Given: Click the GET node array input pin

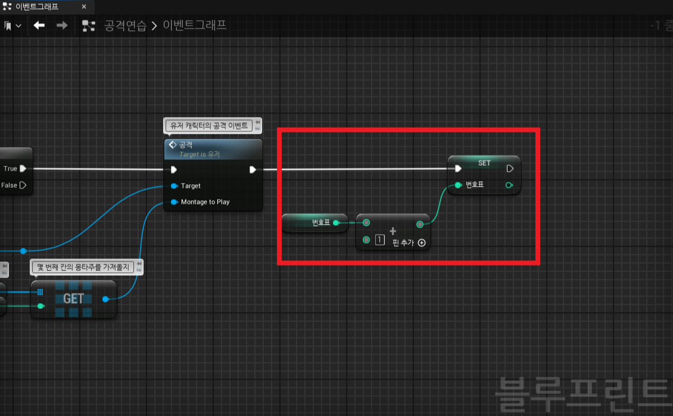Looking at the screenshot, I should coord(40,292).
